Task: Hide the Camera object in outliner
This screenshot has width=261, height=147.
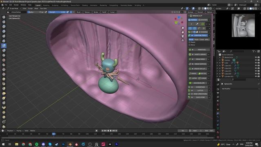Action: point(256,60)
